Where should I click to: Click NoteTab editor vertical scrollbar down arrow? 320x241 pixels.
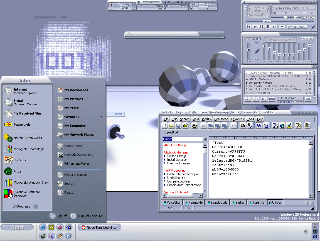(311, 196)
